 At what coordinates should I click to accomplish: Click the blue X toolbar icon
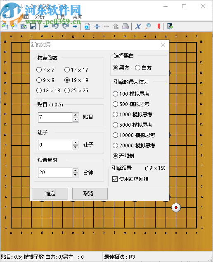pyautogui.click(x=138, y=26)
